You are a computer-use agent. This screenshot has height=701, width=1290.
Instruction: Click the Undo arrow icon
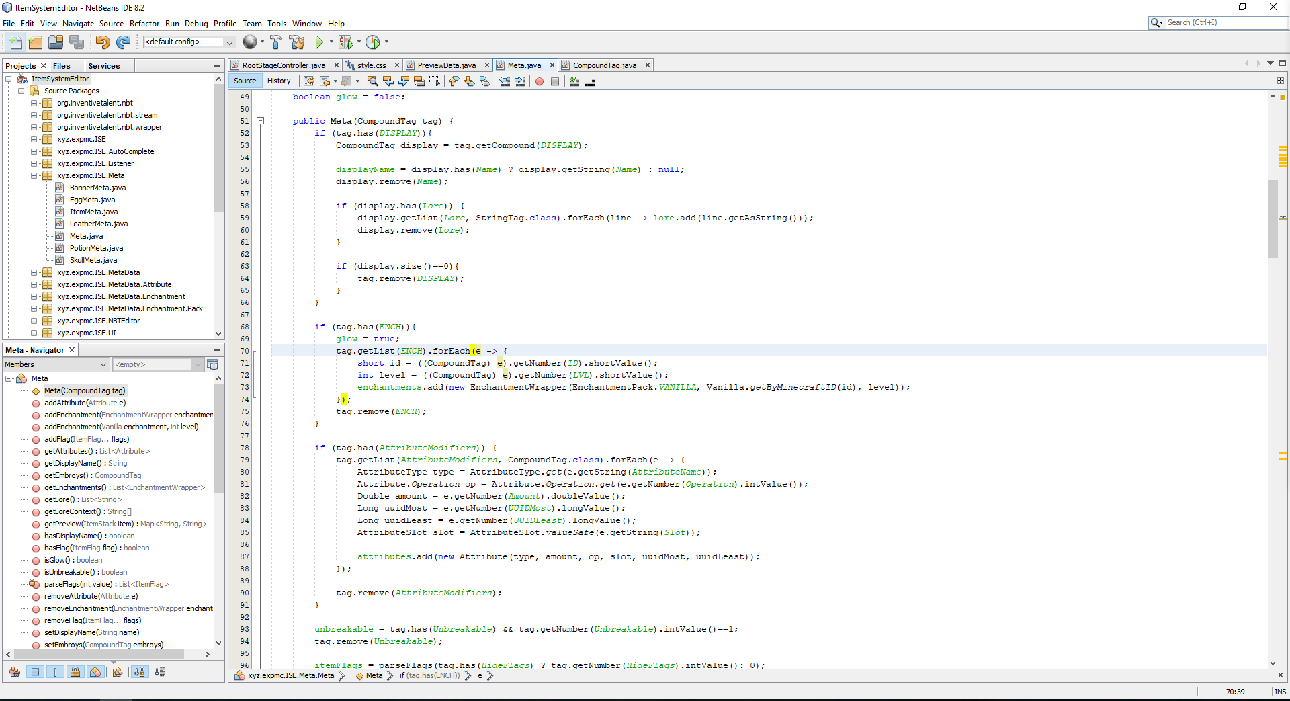point(102,42)
